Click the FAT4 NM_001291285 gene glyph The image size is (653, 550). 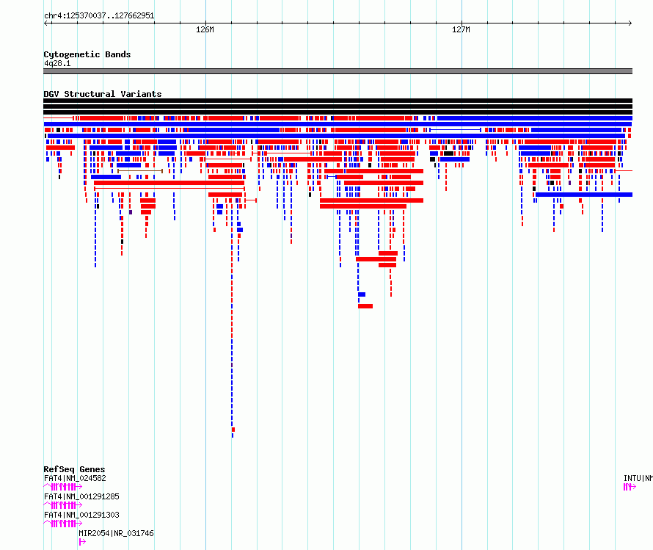tap(63, 505)
